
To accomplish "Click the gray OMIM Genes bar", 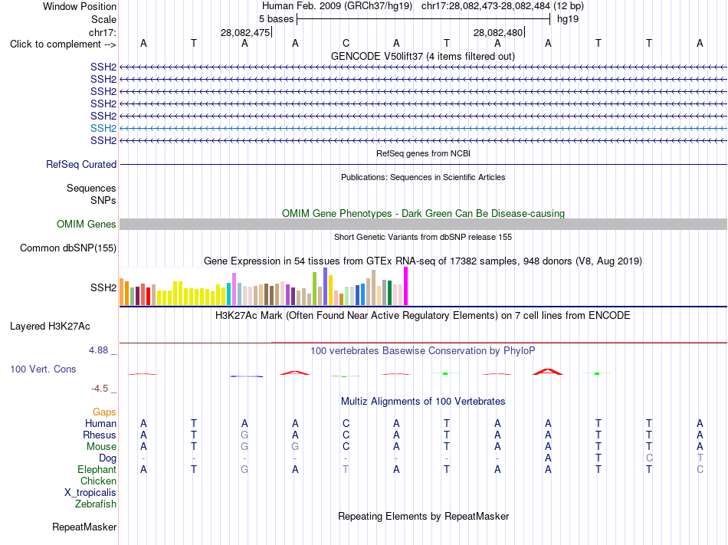I will pyautogui.click(x=423, y=225).
